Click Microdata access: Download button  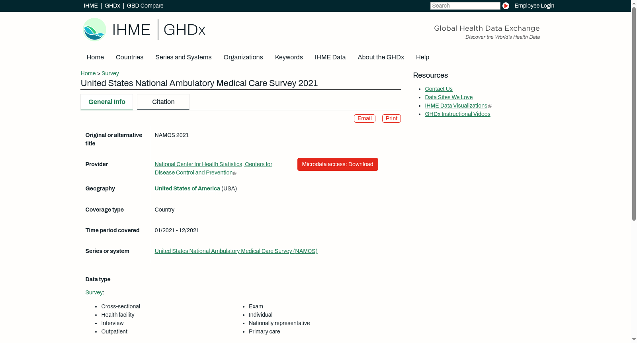338,164
